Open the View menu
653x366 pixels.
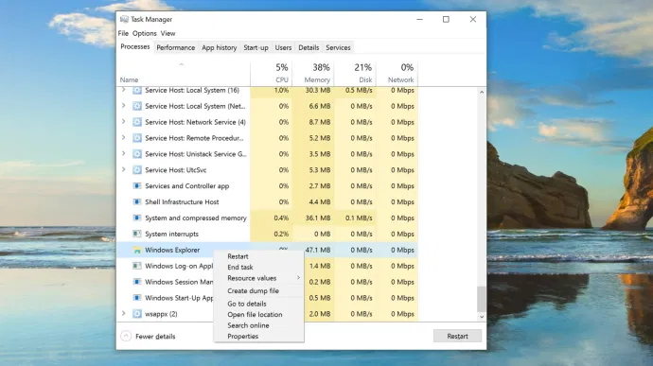168,33
